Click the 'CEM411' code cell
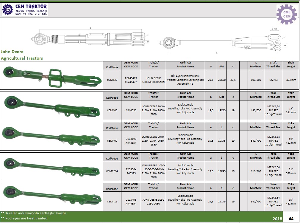Viewport: 300px width, 223px height. (112, 202)
